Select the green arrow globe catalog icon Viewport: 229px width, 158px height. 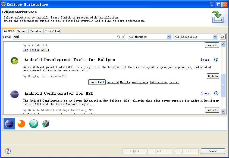(34, 124)
